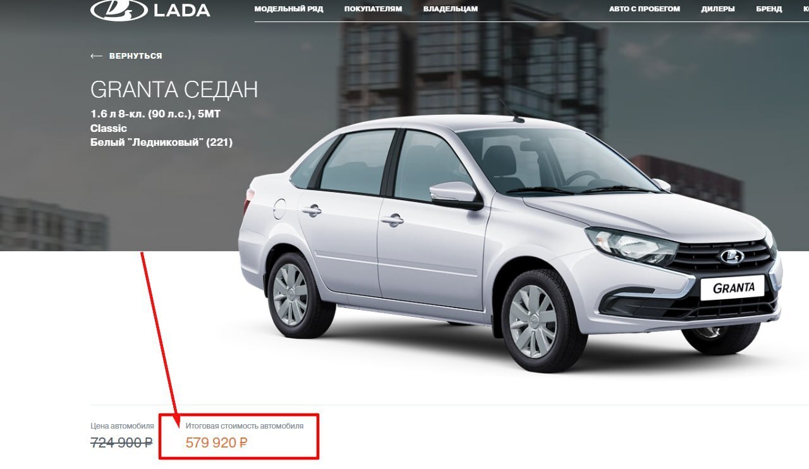Click the Вернуться link text
809x469 pixels.
click(136, 56)
